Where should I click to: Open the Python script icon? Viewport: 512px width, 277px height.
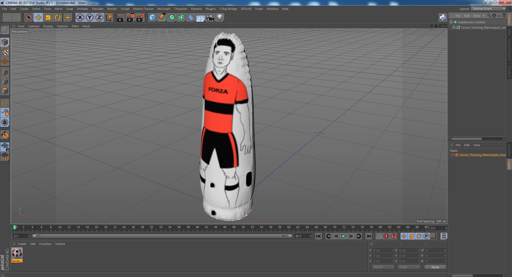443,18
